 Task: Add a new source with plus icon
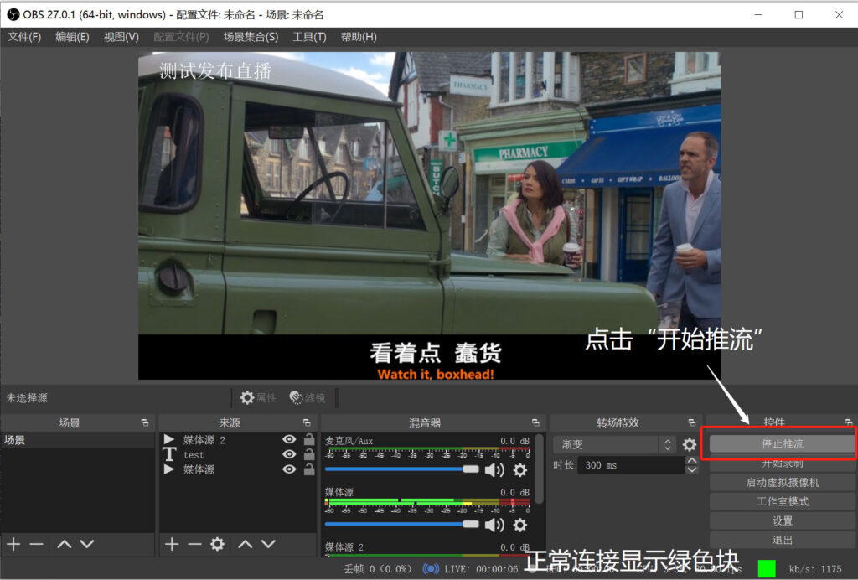172,544
